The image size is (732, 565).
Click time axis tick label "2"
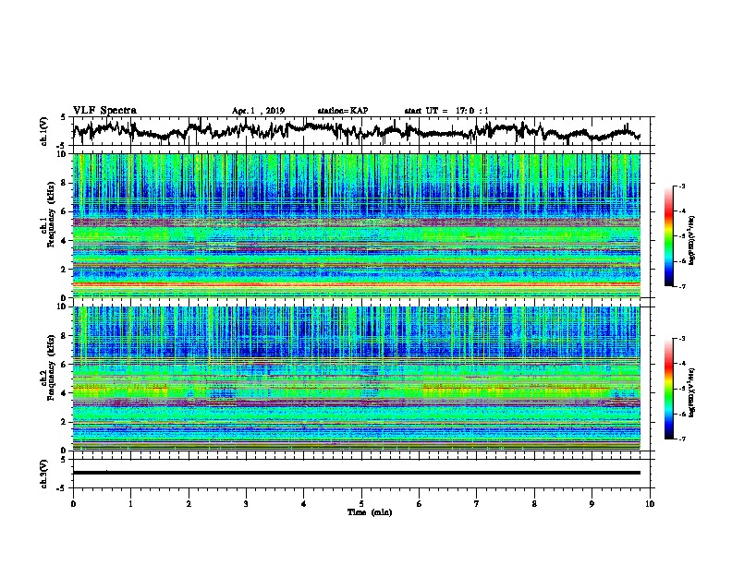pyautogui.click(x=189, y=504)
